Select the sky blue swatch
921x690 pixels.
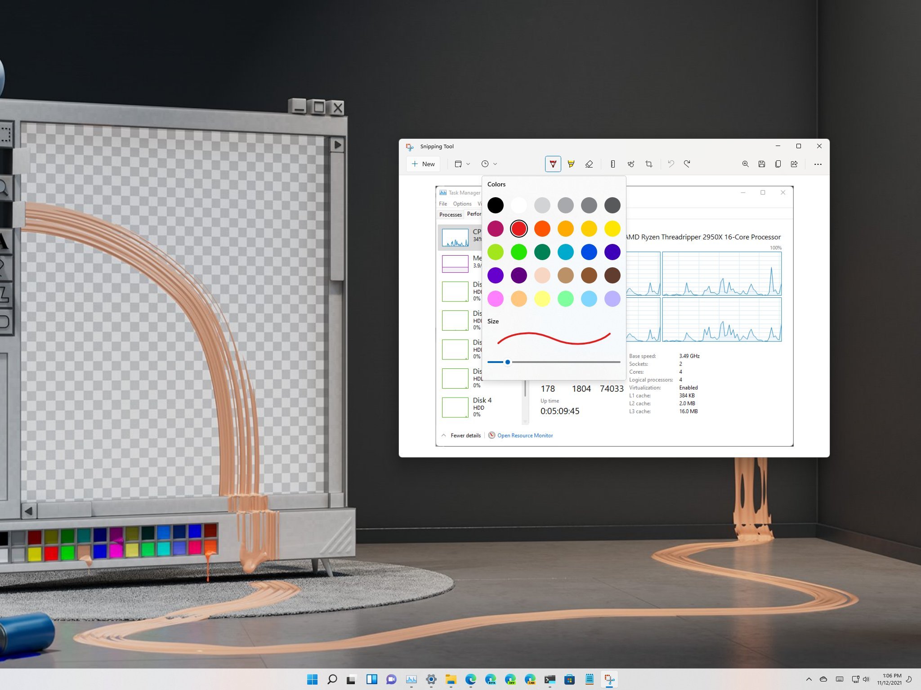pos(589,299)
